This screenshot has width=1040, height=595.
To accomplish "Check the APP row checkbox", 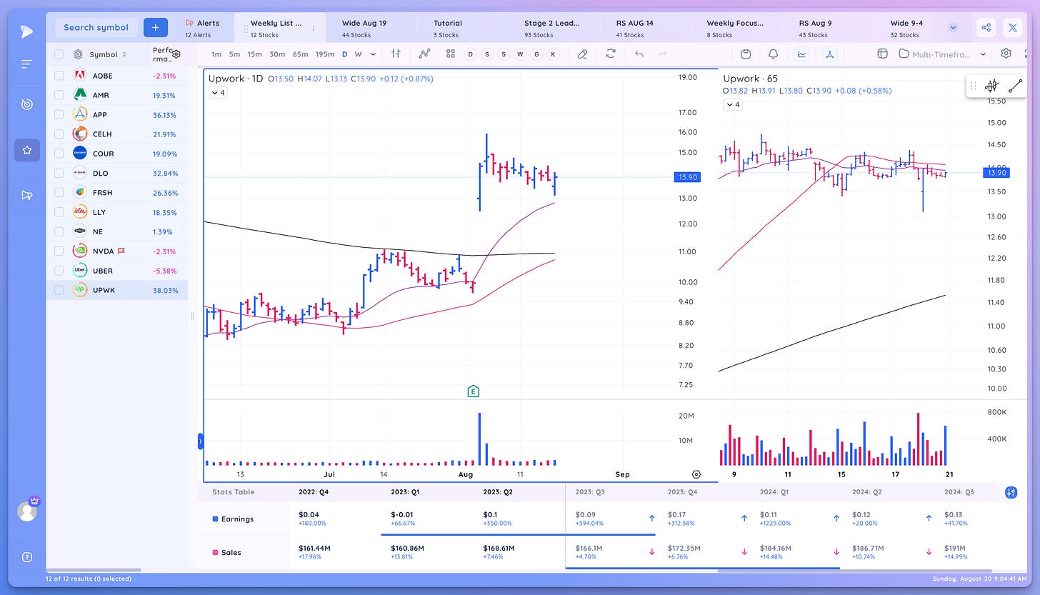I will pyautogui.click(x=59, y=114).
